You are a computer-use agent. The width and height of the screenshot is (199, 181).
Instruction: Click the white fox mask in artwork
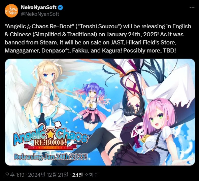coord(138,131)
